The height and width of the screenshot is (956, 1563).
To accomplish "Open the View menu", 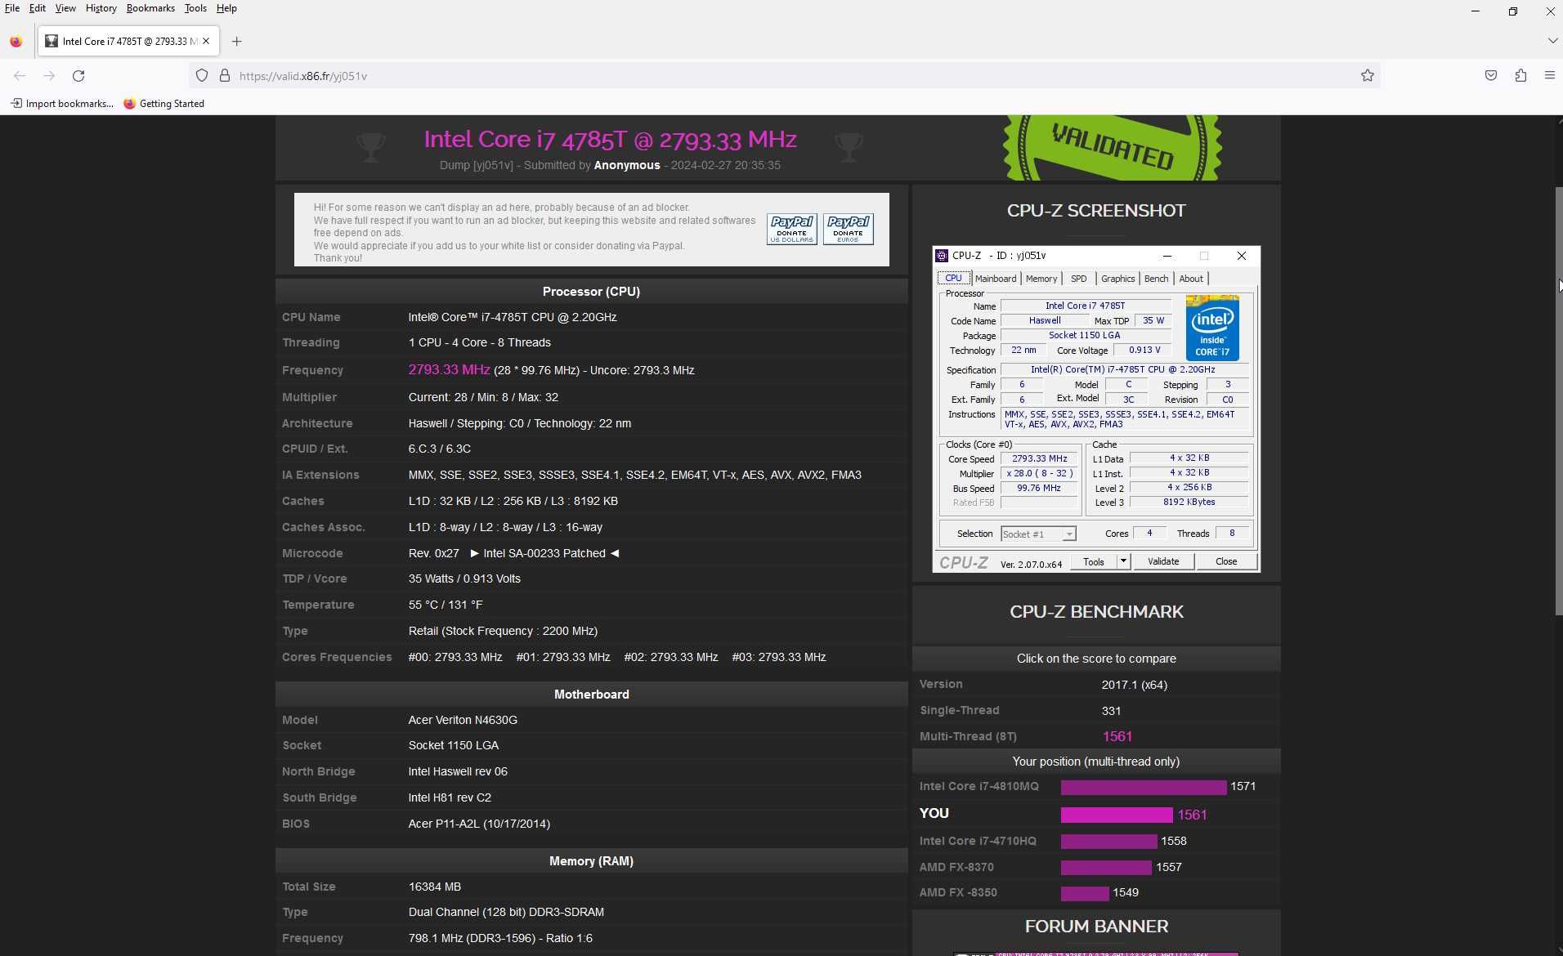I will point(65,8).
